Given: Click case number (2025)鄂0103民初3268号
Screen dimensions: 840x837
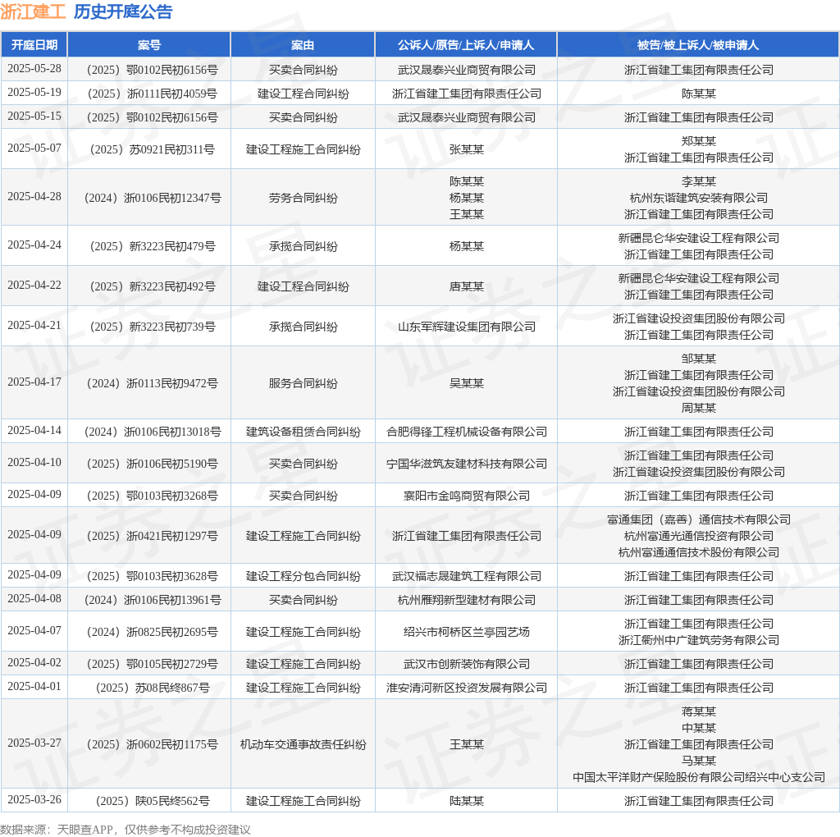Looking at the screenshot, I should coord(152,496).
